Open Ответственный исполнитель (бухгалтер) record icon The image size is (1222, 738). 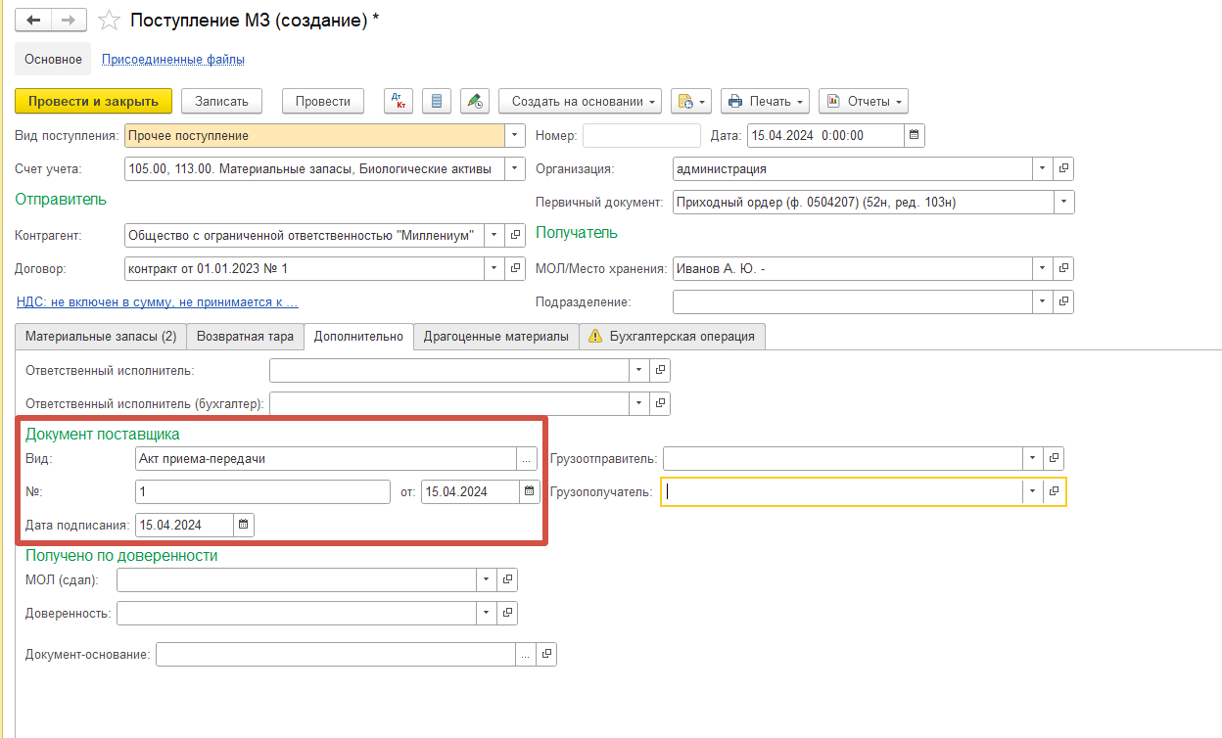(661, 403)
